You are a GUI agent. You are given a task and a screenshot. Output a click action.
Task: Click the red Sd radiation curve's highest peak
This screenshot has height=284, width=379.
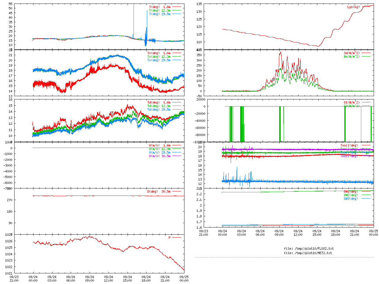click(x=280, y=52)
